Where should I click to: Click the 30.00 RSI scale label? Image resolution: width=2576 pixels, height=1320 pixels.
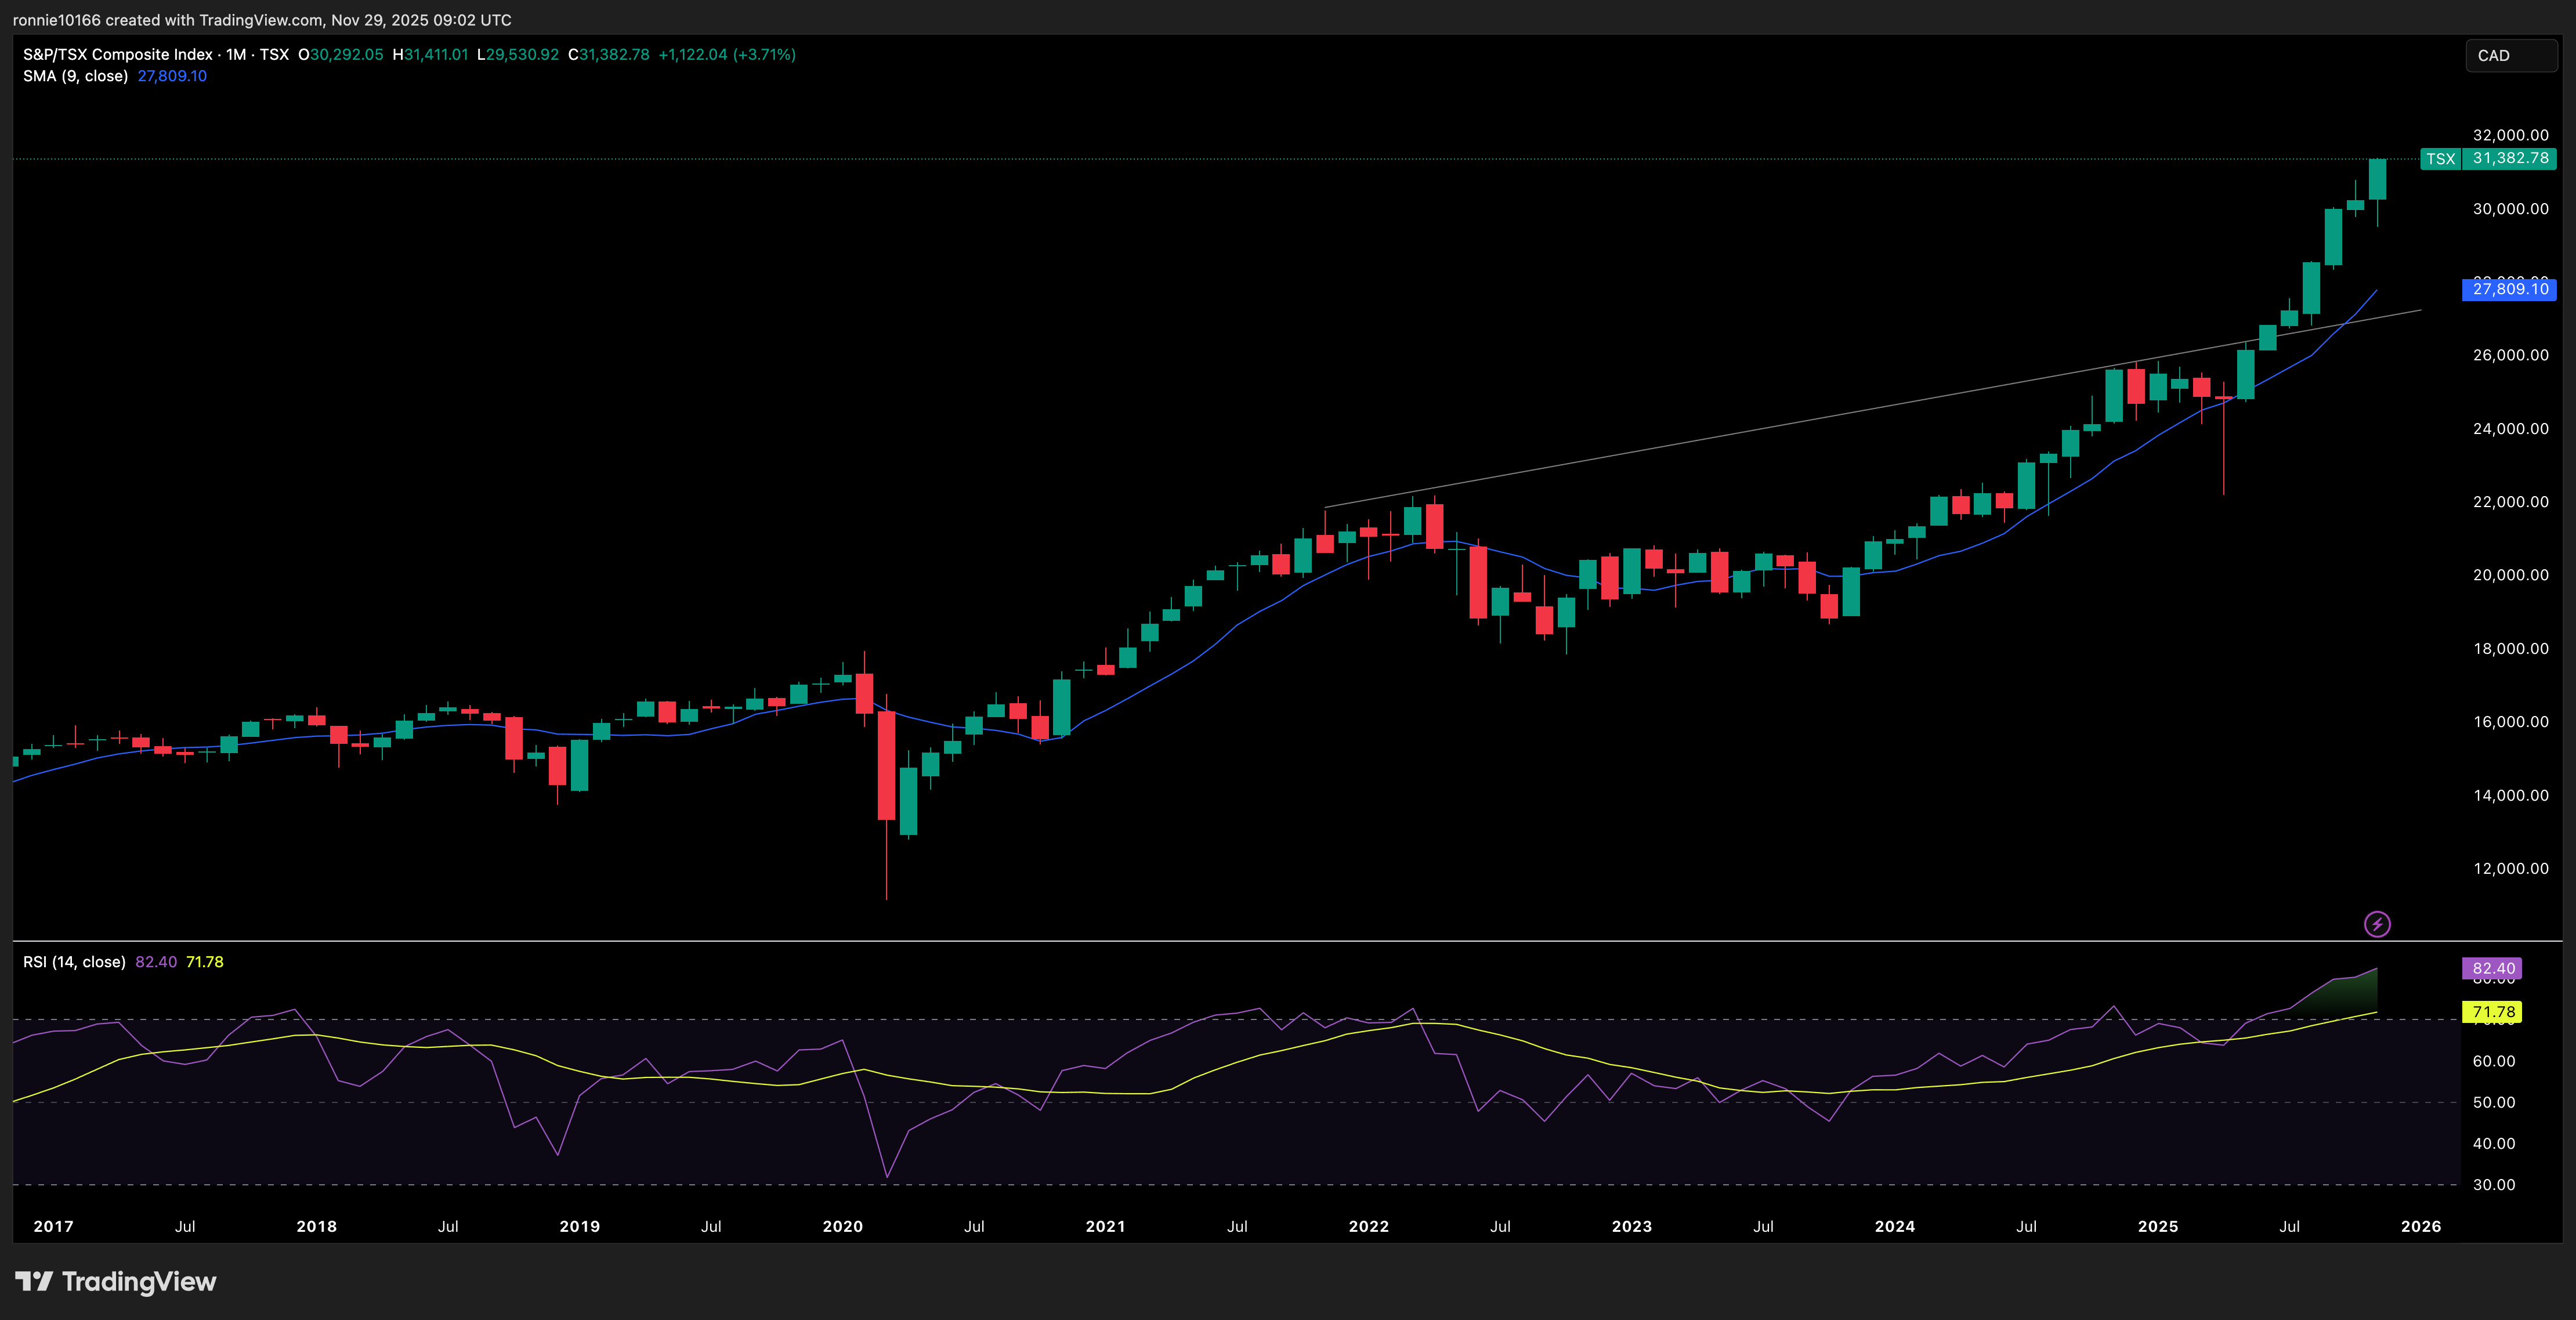click(2493, 1184)
